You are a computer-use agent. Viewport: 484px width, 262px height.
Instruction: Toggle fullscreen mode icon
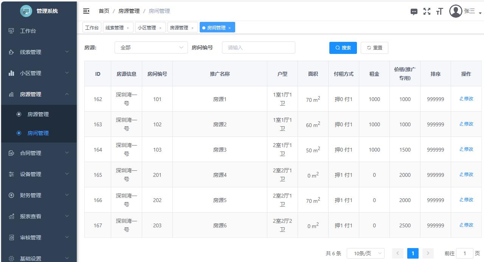click(x=427, y=11)
